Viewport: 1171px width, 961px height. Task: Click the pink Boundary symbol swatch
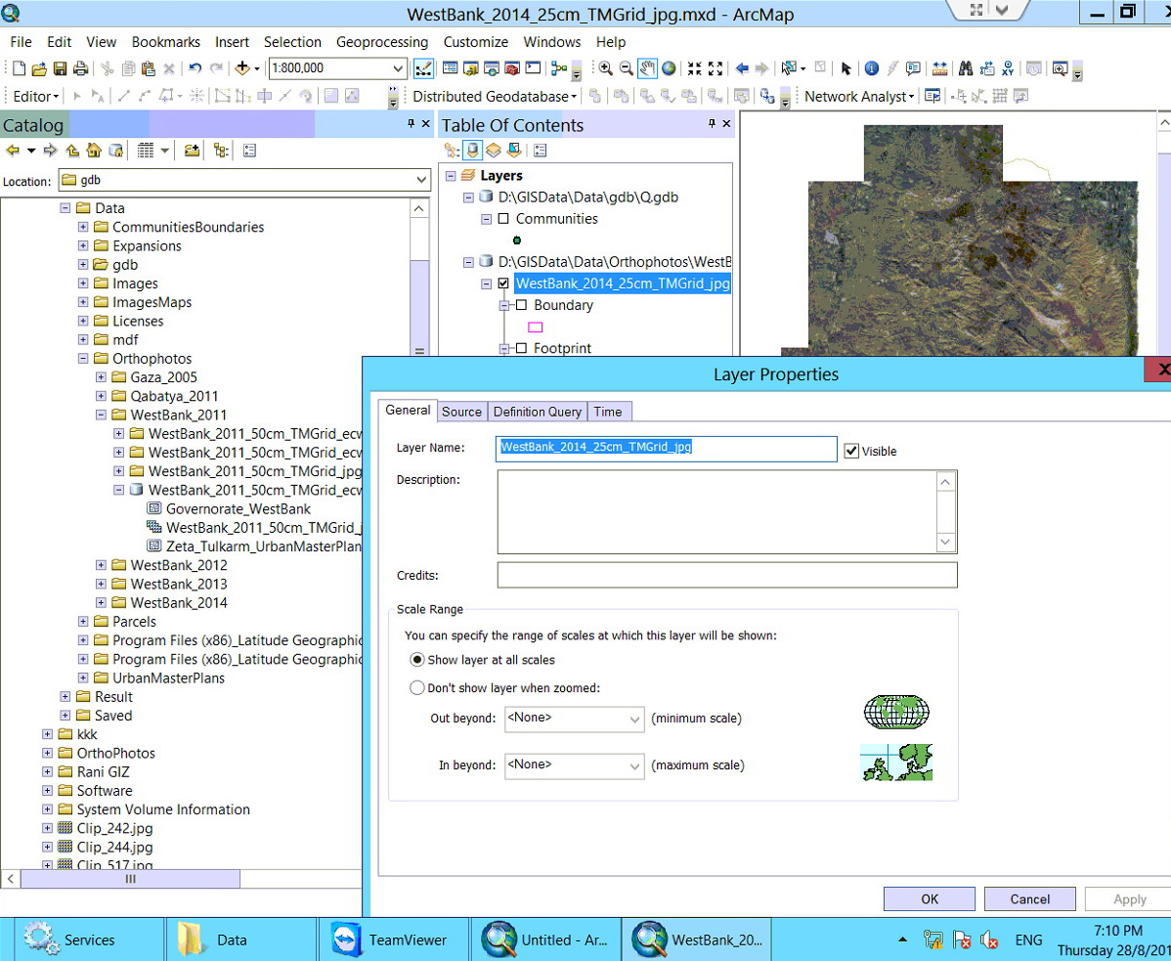pyautogui.click(x=535, y=328)
